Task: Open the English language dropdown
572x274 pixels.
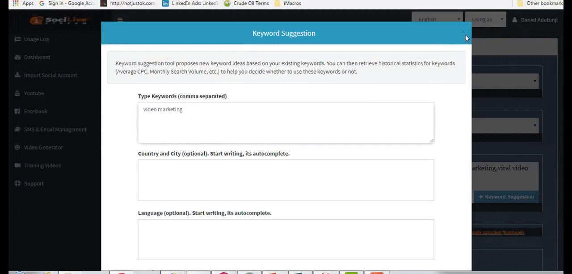Action: tap(437, 20)
